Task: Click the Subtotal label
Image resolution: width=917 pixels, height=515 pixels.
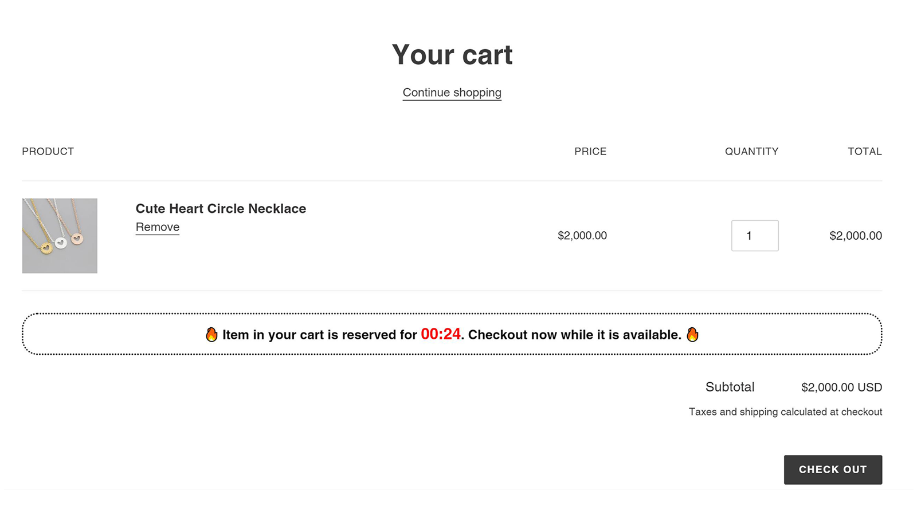Action: pyautogui.click(x=730, y=387)
